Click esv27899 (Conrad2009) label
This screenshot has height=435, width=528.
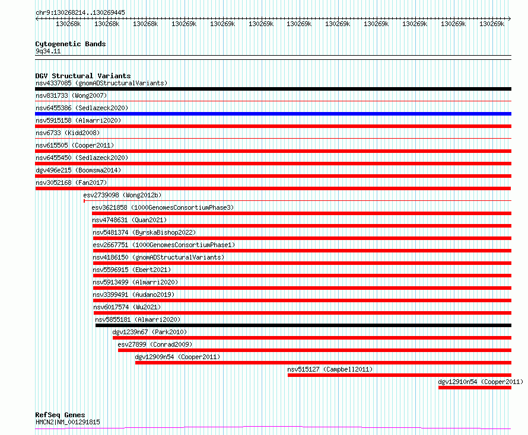(155, 344)
